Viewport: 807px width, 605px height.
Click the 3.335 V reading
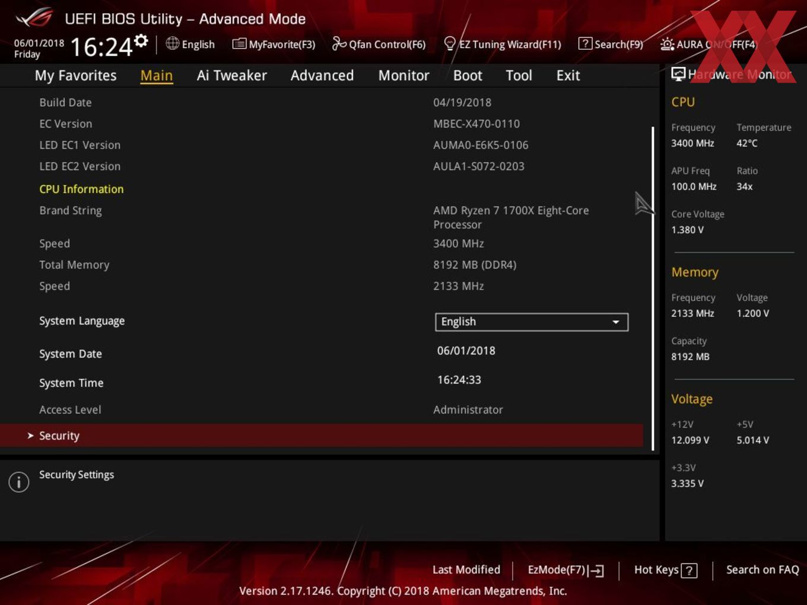pos(687,484)
